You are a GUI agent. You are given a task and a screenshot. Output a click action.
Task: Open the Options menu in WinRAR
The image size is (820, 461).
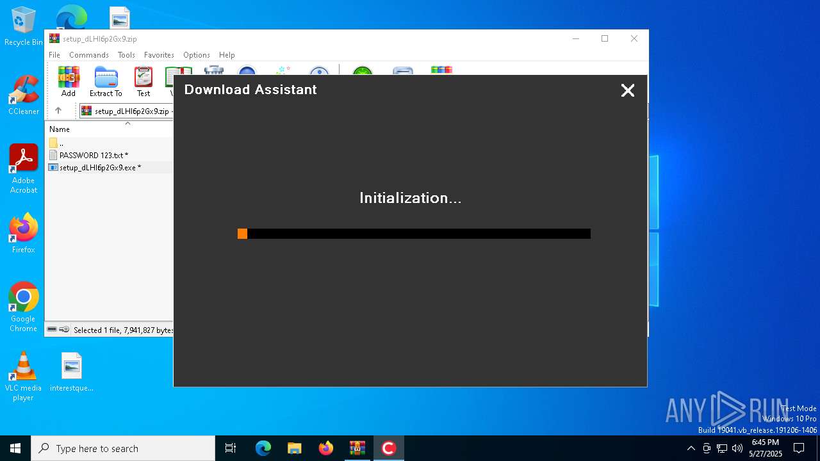pos(197,55)
